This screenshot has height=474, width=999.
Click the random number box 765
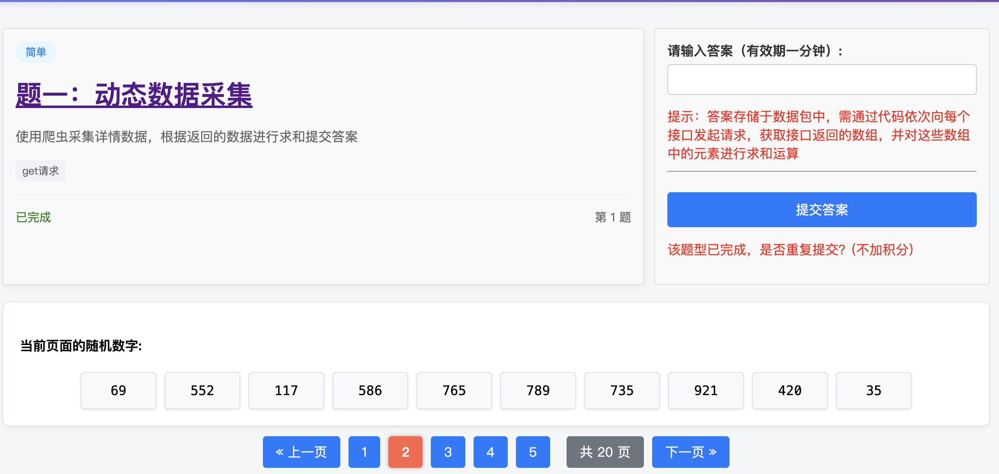(454, 390)
